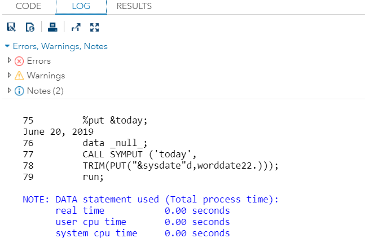Viewport: 365px width, 238px height.
Task: Collapse Errors, Warnings, Notes section
Action: pos(7,46)
